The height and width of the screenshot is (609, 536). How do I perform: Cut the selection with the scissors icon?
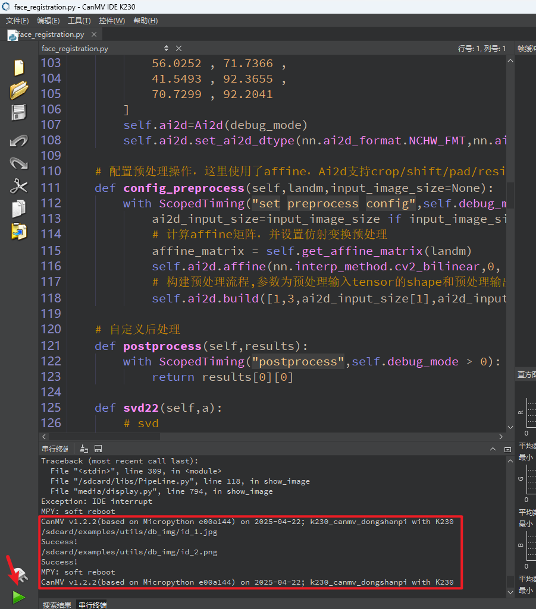[x=18, y=186]
